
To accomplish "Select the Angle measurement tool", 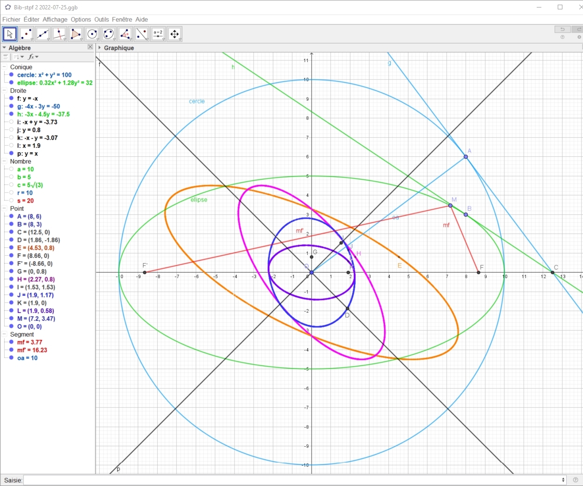I will (125, 34).
